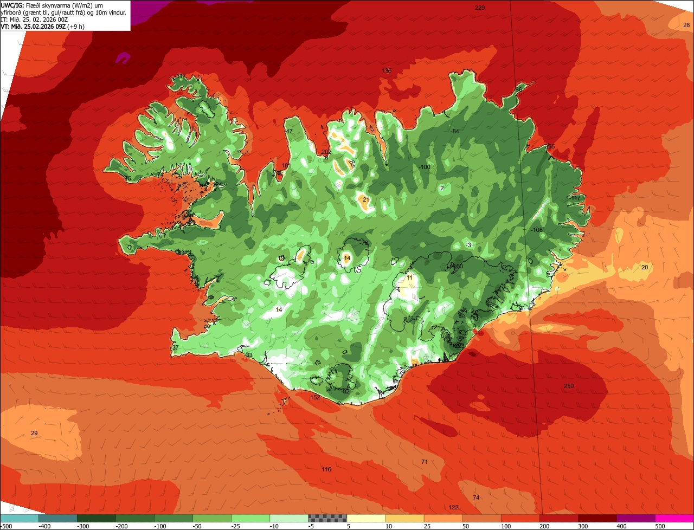694x530 pixels.
Task: Pick the pale mint swatch between -10 and -5
Action: (288, 518)
